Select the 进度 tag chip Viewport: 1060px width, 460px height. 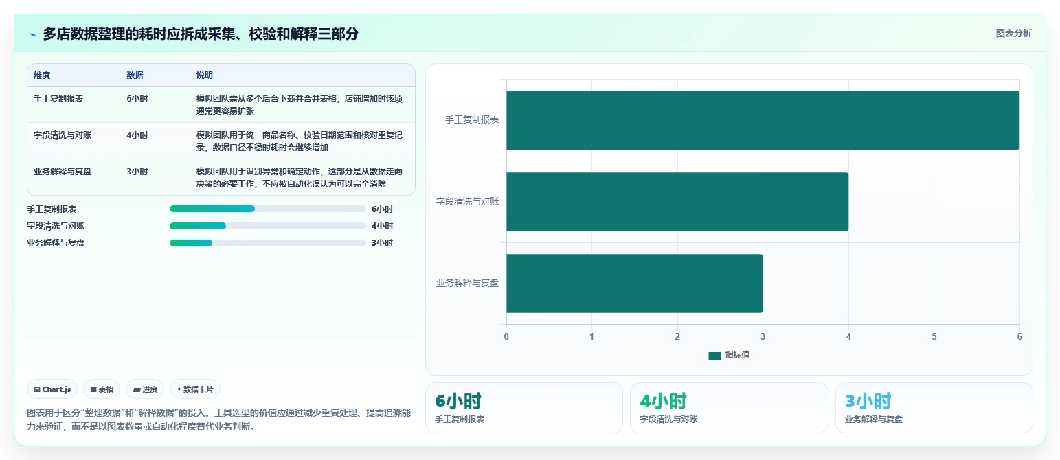pyautogui.click(x=145, y=389)
